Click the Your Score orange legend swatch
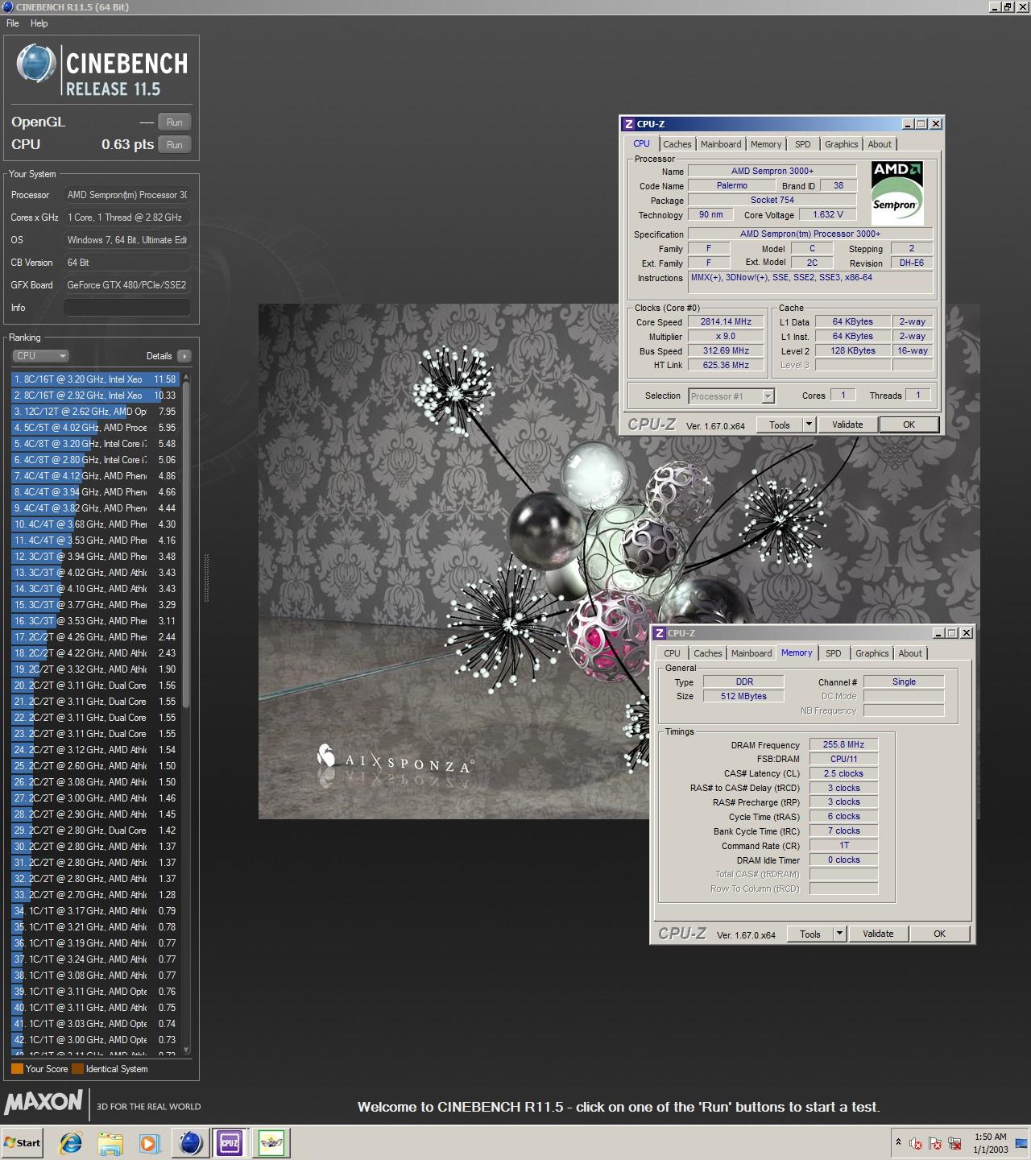The height and width of the screenshot is (1160, 1031). tap(17, 1069)
